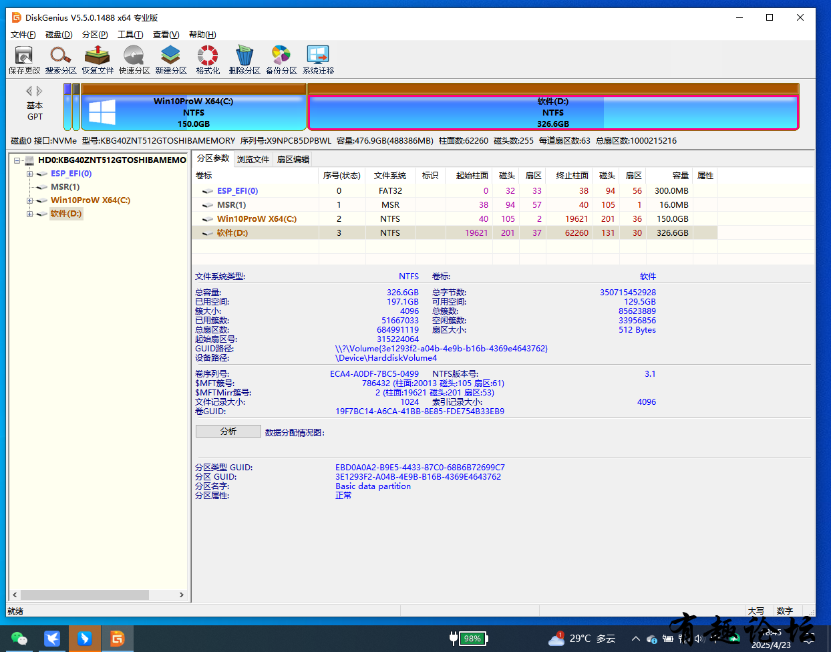Click the volume GUID path value
Screen dimensions: 831x652
tap(442, 349)
